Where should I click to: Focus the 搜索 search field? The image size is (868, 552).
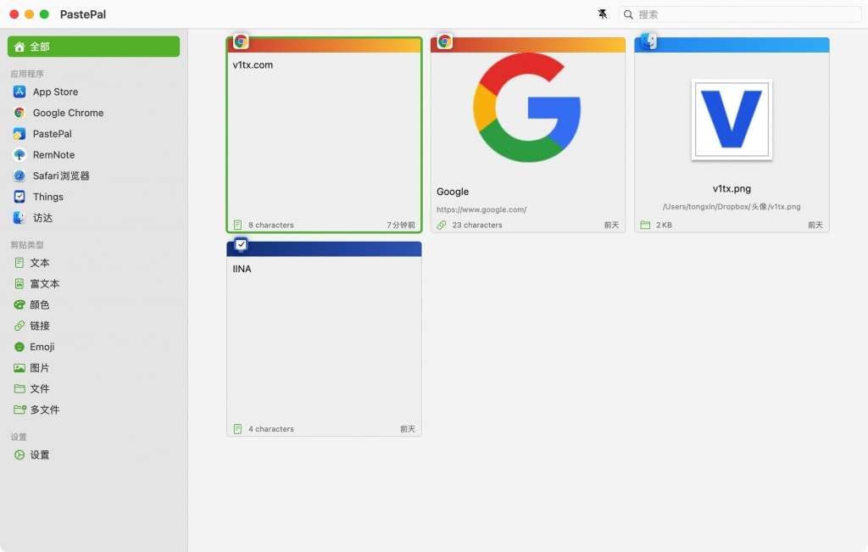click(x=739, y=14)
